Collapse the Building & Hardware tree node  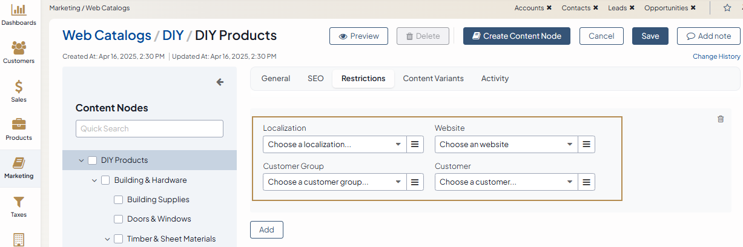[94, 180]
